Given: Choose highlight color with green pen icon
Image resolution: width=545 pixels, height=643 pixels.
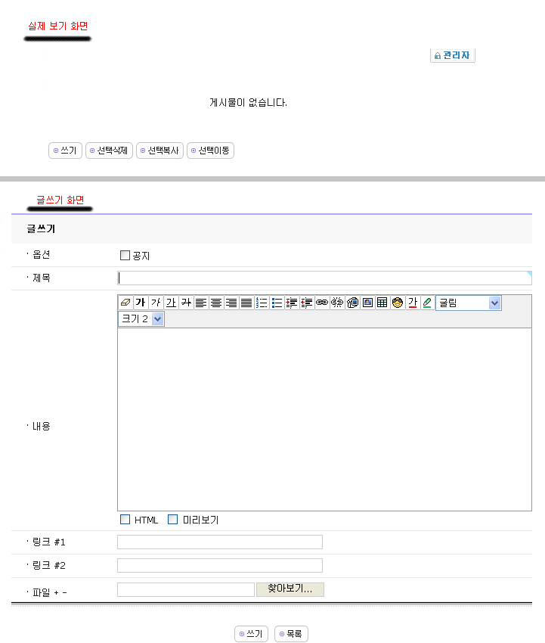Looking at the screenshot, I should point(427,303).
